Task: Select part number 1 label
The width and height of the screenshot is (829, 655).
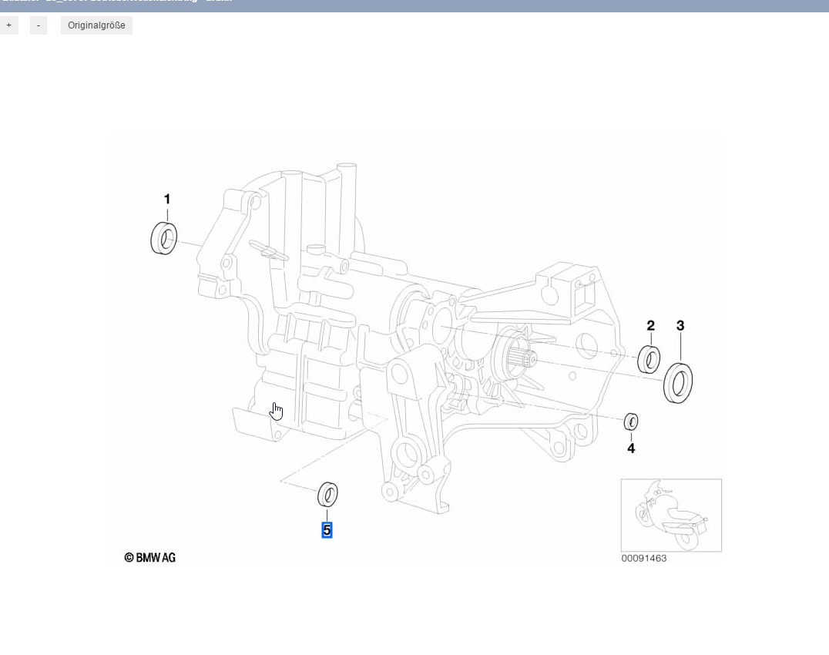Action: click(167, 200)
